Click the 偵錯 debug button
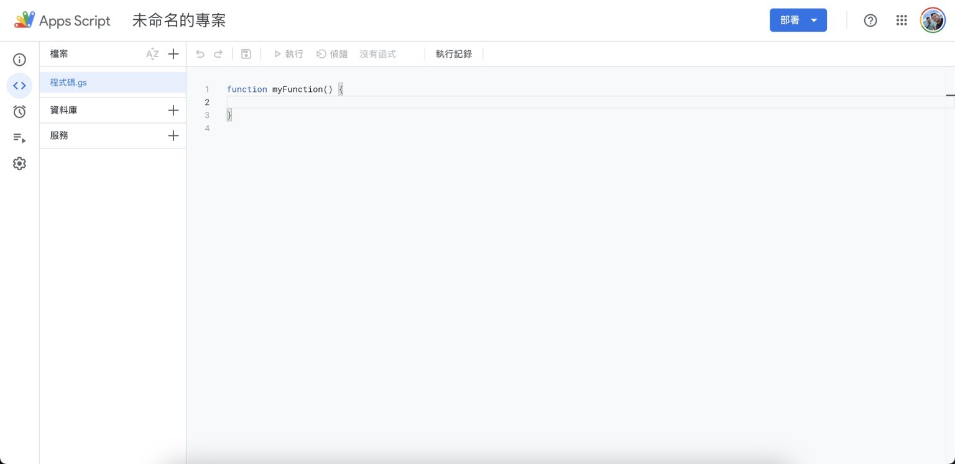 pyautogui.click(x=332, y=54)
